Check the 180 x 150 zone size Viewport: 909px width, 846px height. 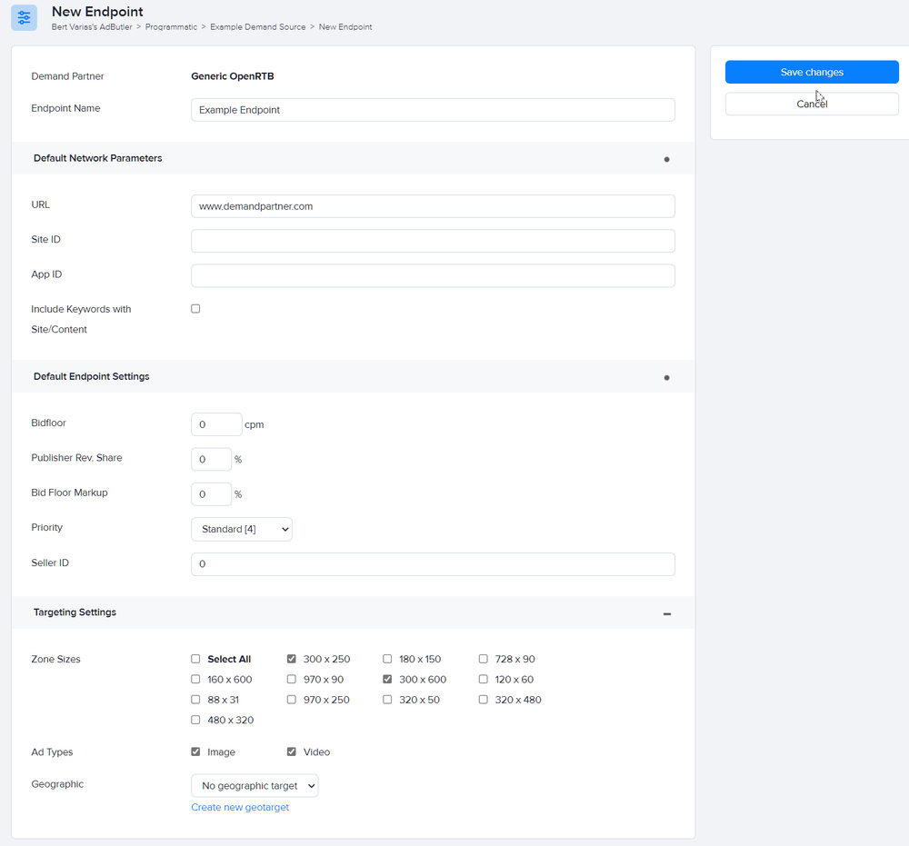pyautogui.click(x=387, y=659)
